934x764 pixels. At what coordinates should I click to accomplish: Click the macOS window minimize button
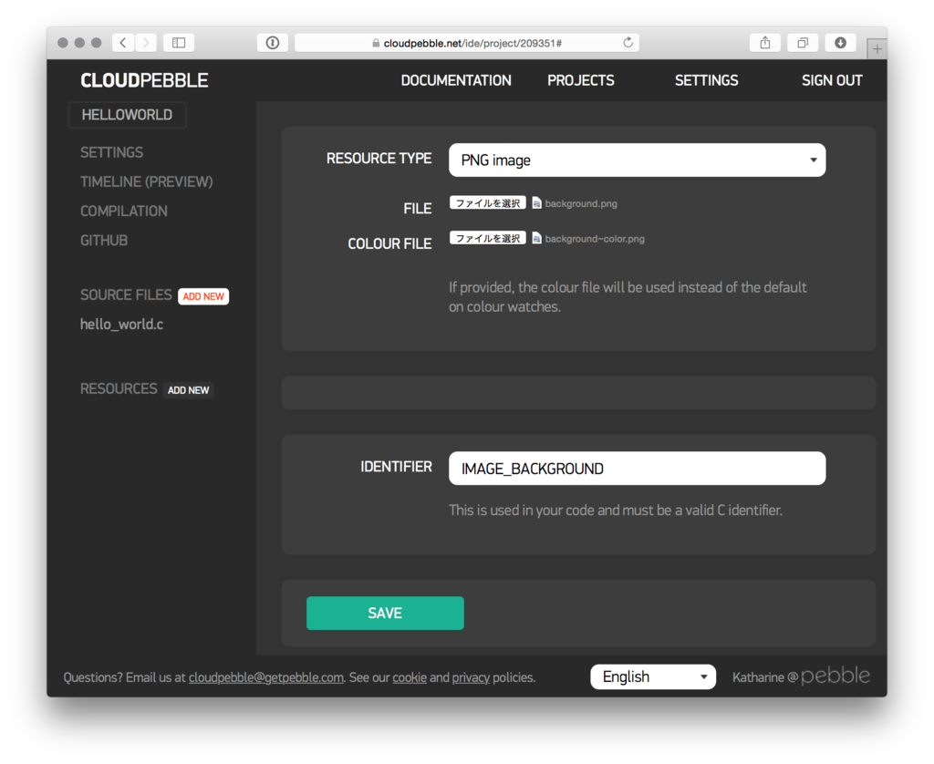tap(79, 42)
